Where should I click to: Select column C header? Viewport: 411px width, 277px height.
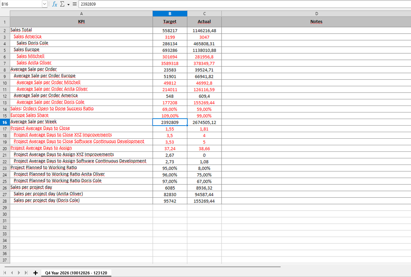pyautogui.click(x=204, y=13)
